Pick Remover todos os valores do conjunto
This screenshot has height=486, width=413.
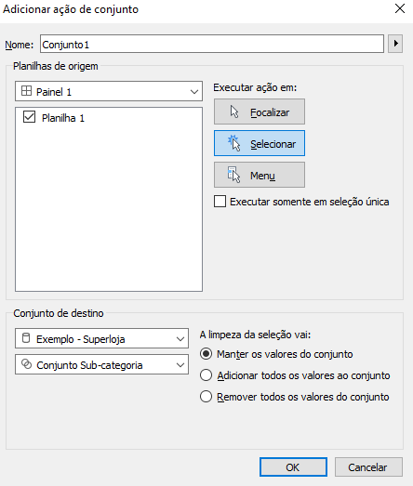pyautogui.click(x=206, y=397)
